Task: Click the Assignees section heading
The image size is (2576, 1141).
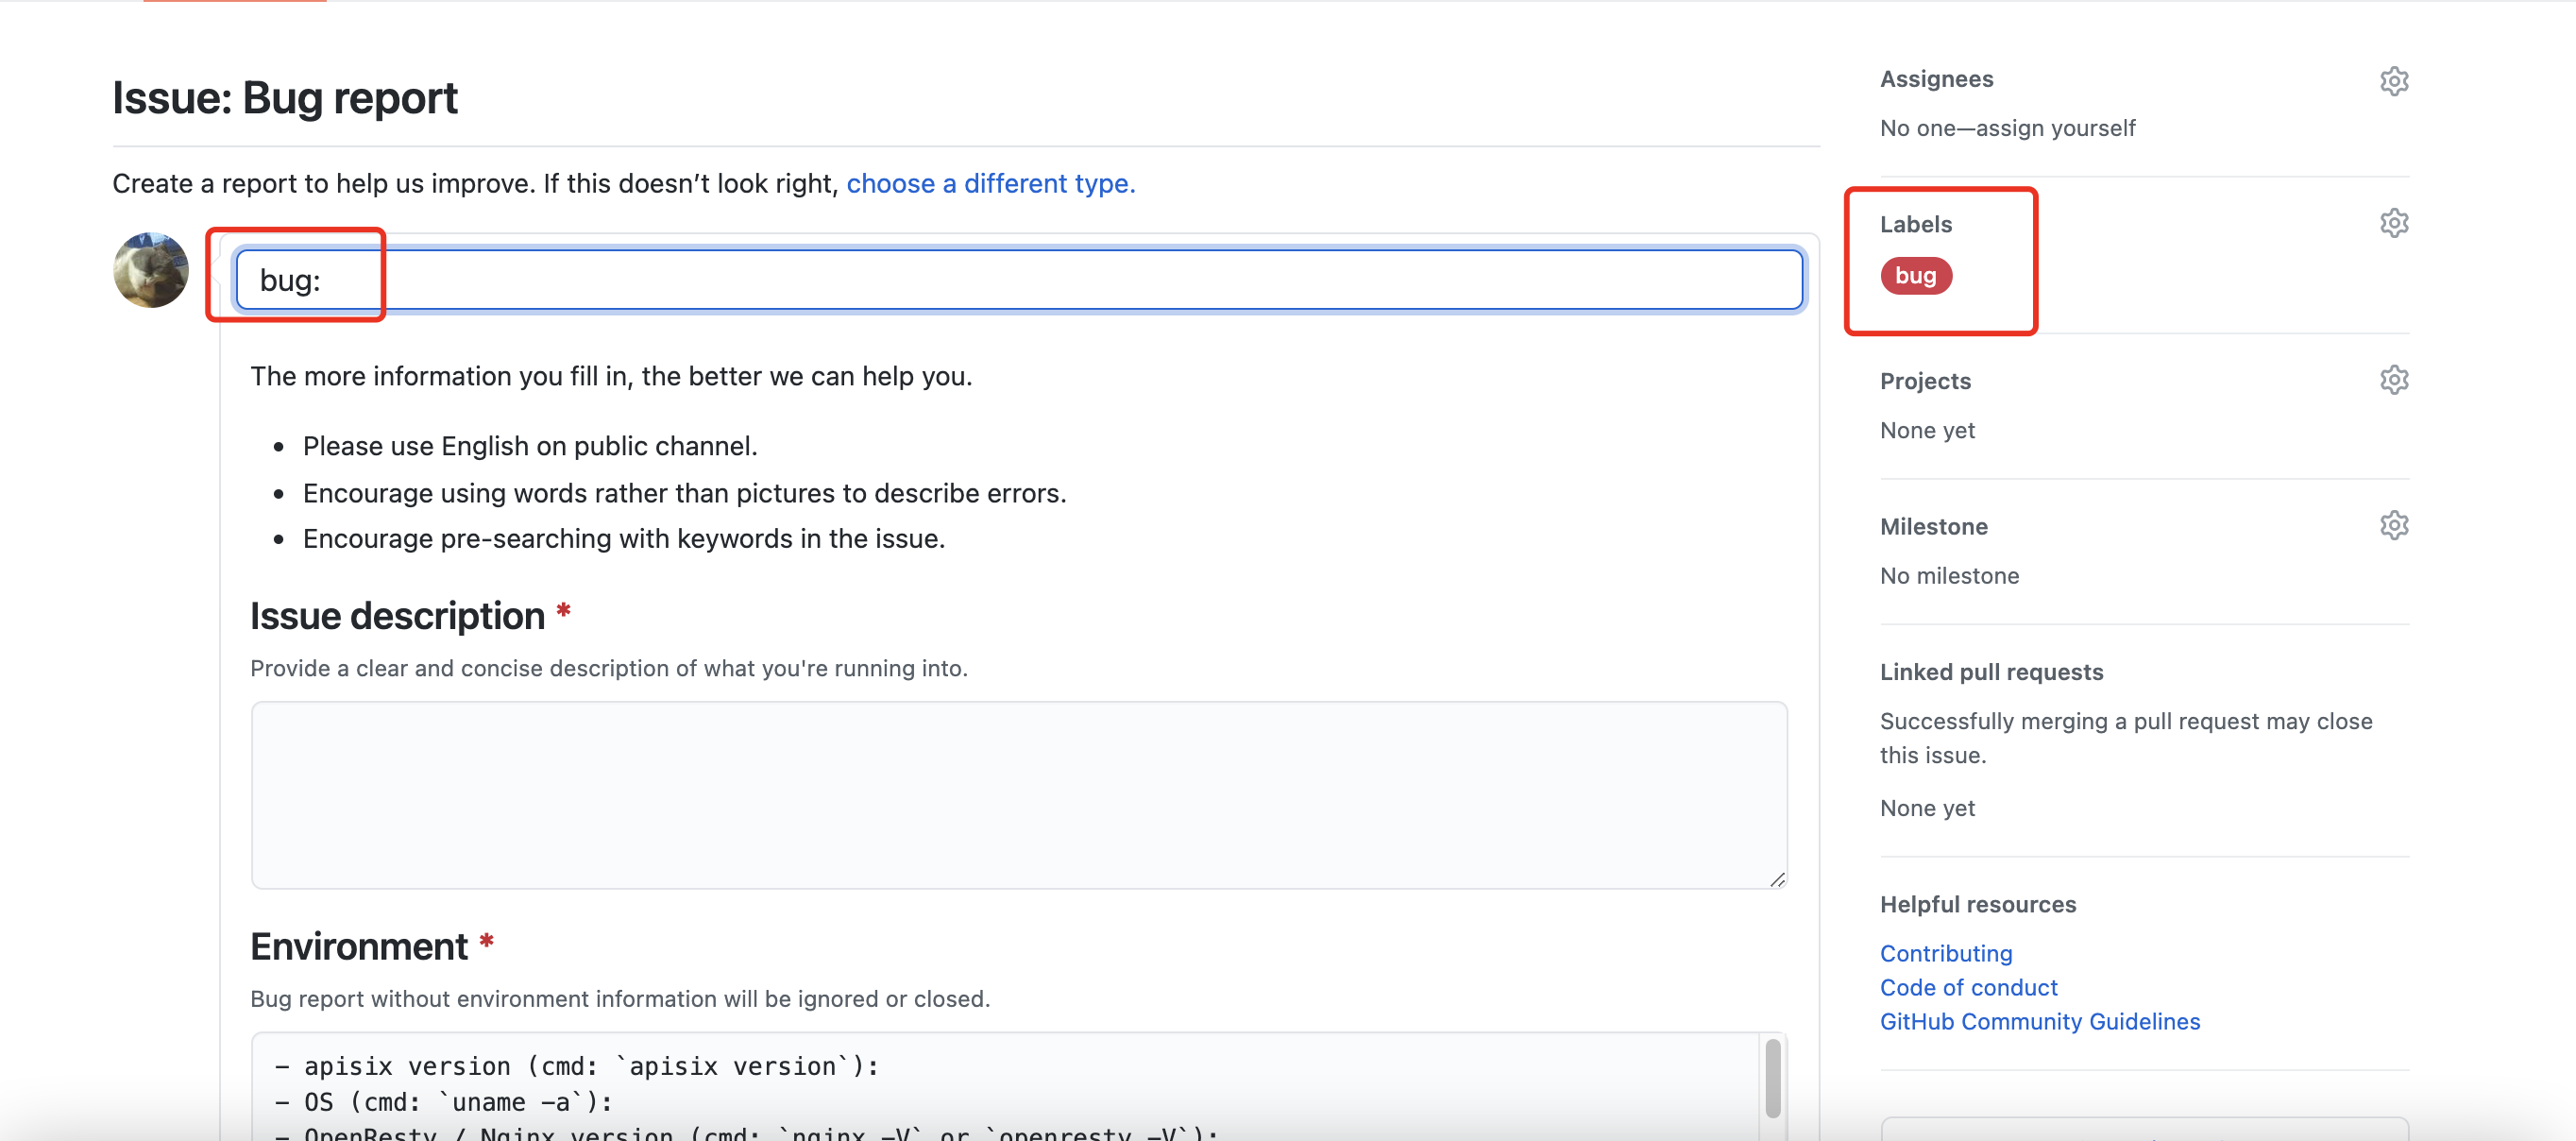Action: point(1936,79)
